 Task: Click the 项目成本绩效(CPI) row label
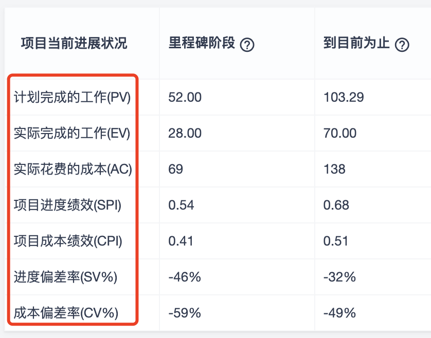click(68, 241)
